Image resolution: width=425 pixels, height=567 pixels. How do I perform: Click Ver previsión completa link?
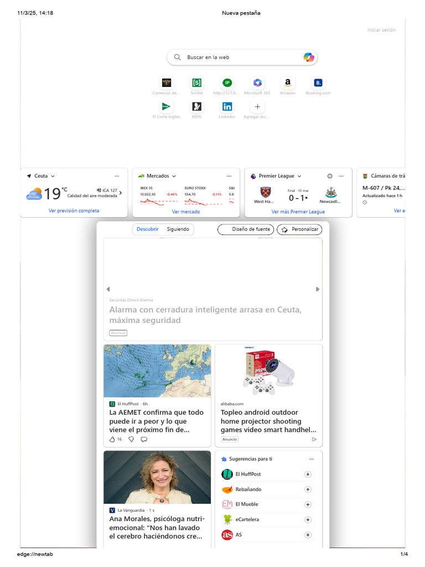pos(74,211)
